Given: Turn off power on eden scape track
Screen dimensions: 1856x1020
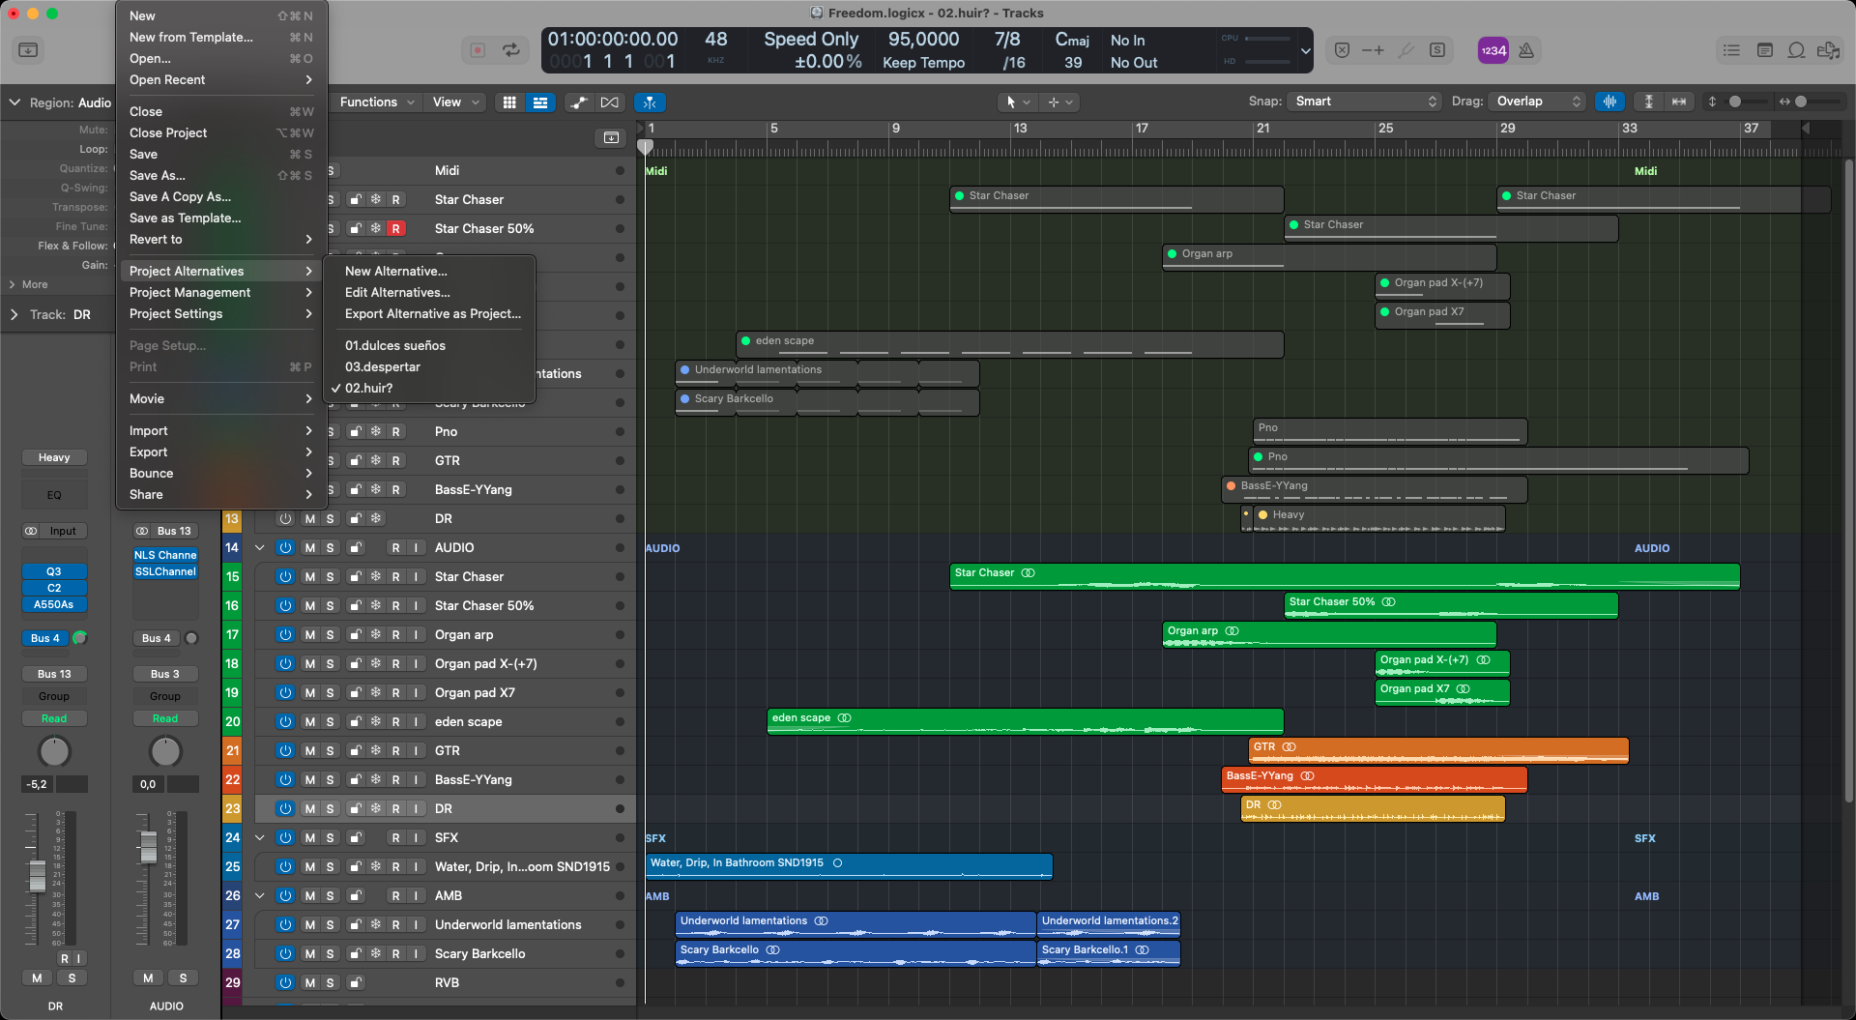Looking at the screenshot, I should [x=285, y=722].
